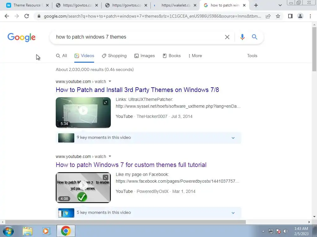This screenshot has height=237, width=317.
Task: Go forward with the browser arrow
Action: pos(17,16)
